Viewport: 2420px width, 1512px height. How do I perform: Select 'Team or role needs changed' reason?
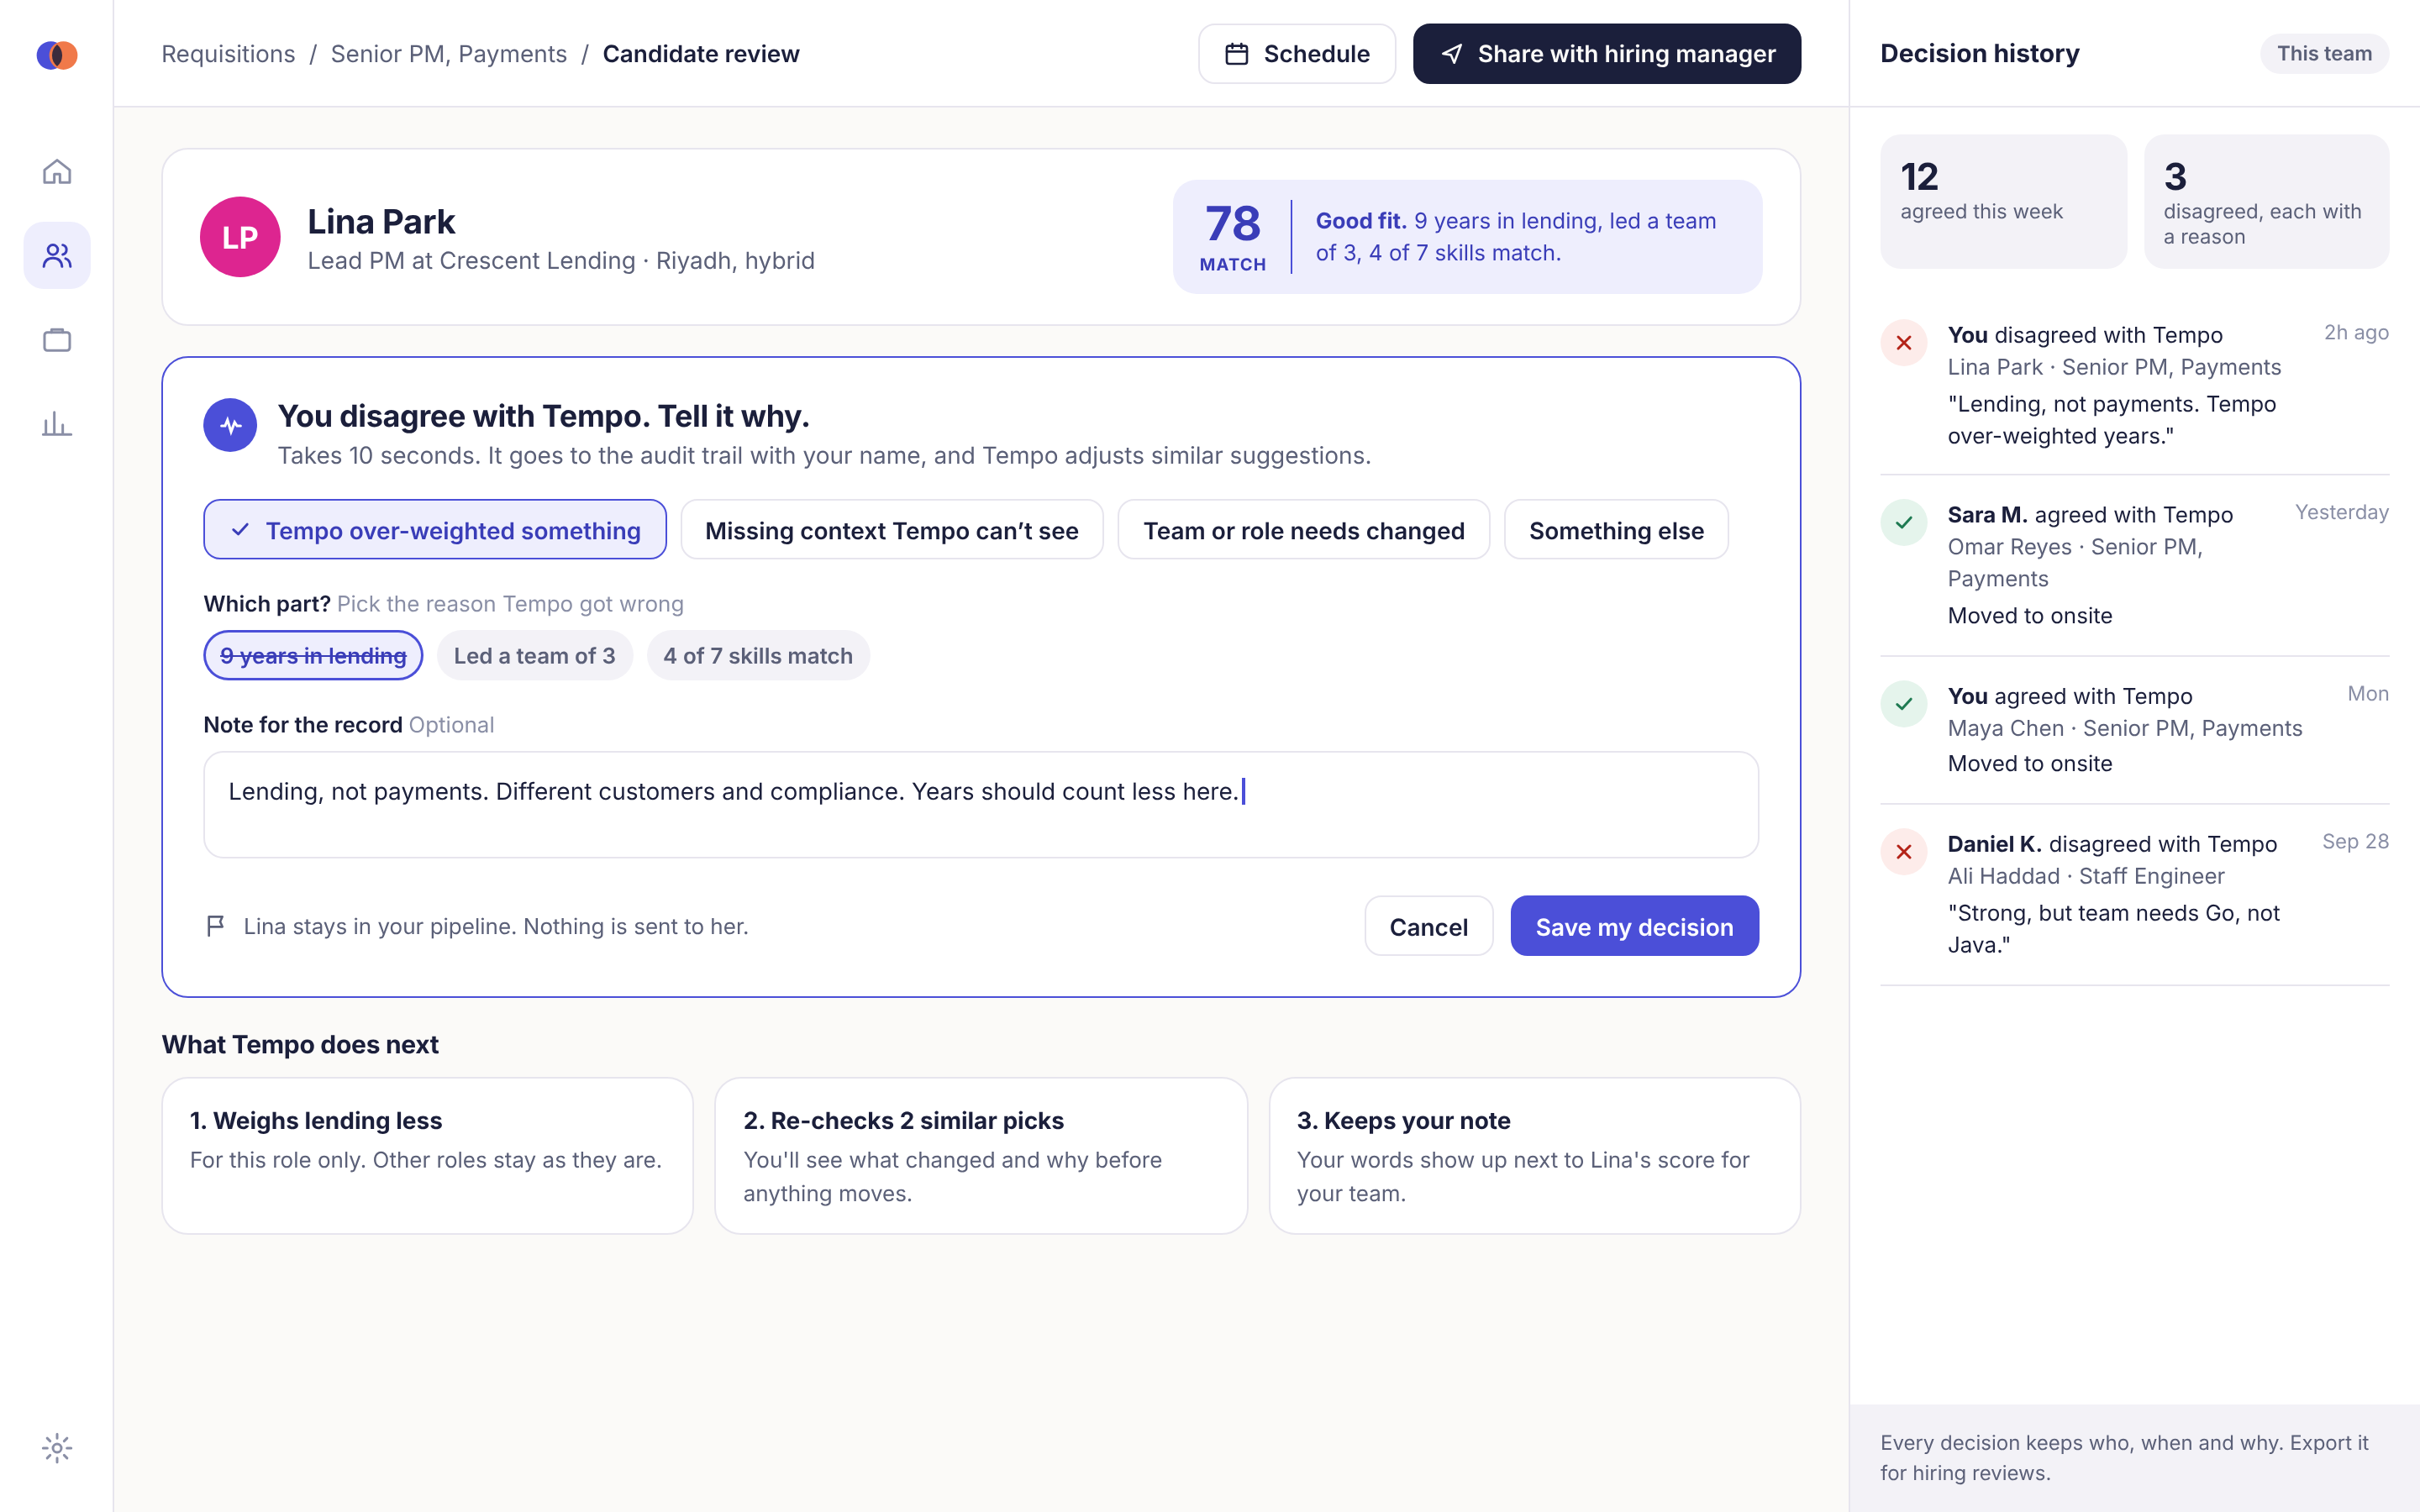coord(1304,530)
